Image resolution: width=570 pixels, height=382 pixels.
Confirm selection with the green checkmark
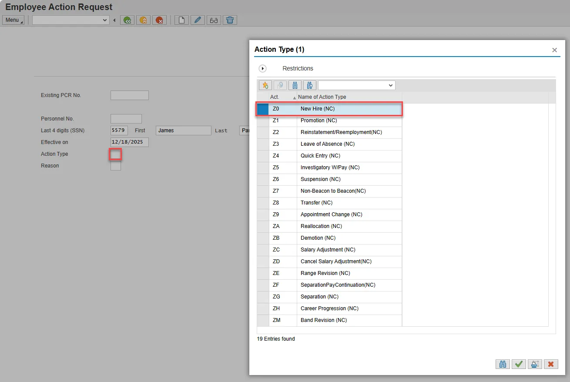[x=518, y=364]
